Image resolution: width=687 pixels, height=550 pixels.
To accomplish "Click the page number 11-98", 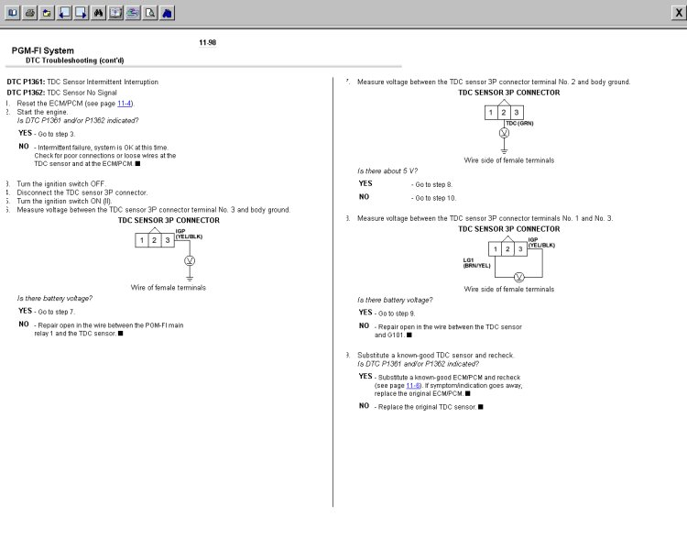I will click(x=207, y=42).
